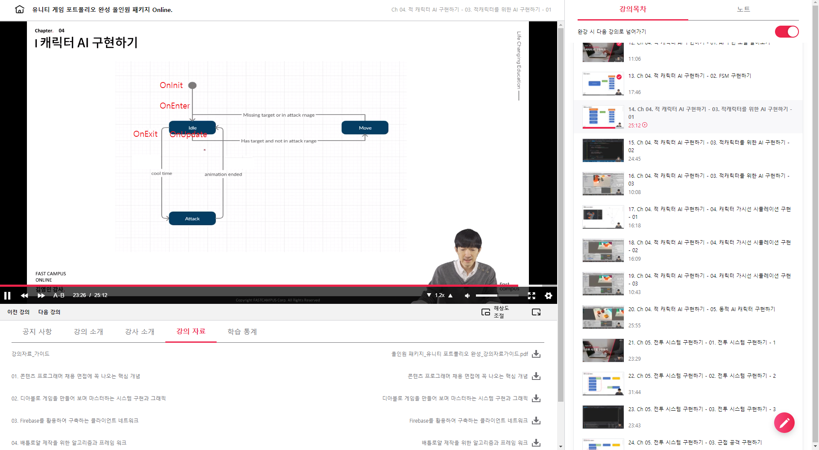The height and width of the screenshot is (450, 819).
Task: Enter fullscreen mode
Action: pos(531,295)
